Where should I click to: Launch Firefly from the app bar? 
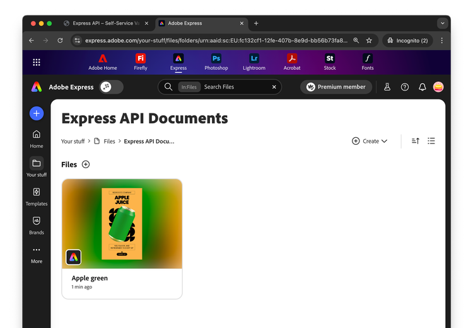141,62
